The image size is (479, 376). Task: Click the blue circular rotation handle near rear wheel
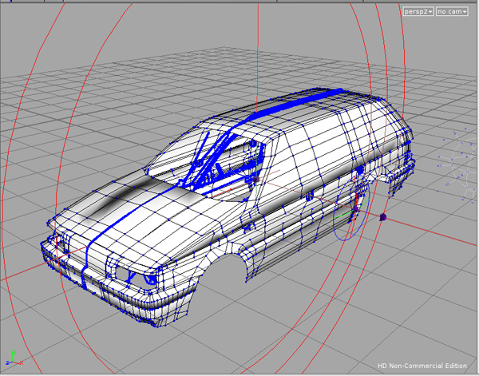351,208
